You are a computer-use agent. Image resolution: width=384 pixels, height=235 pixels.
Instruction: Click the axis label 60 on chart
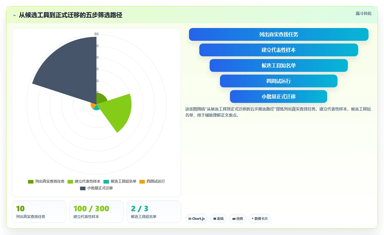(96, 34)
